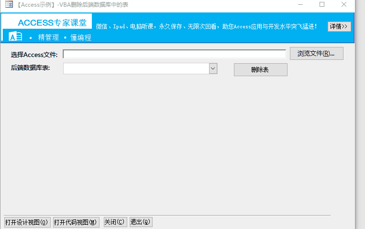Image resolution: width=365 pixels, height=229 pixels.
Task: Expand the 后端数据库表 dropdown arrow
Action: 213,69
